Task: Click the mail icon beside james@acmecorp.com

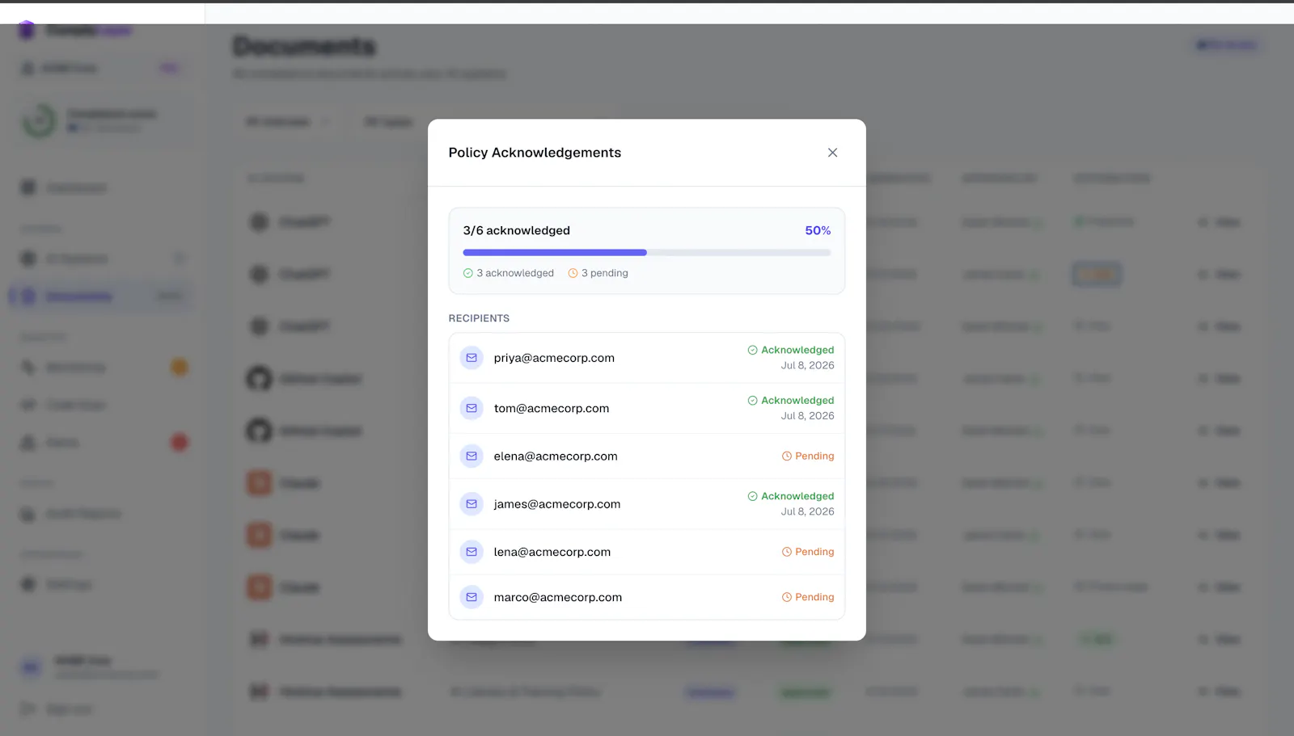Action: point(472,503)
